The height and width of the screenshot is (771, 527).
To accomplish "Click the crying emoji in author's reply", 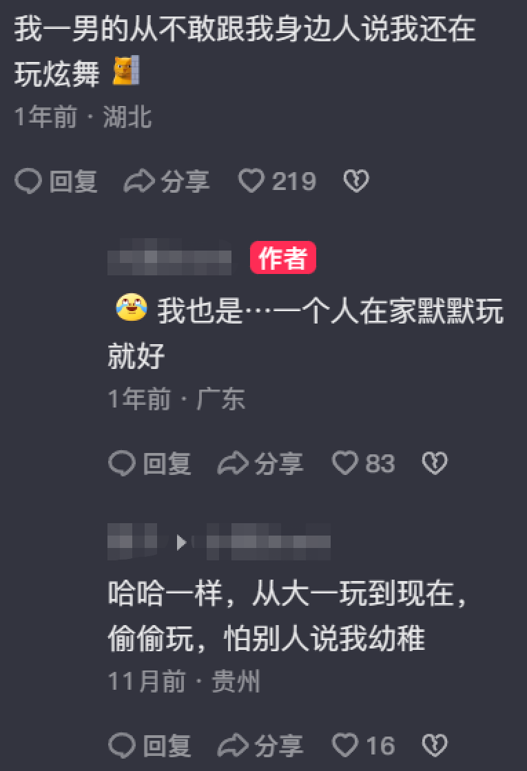I will (132, 308).
